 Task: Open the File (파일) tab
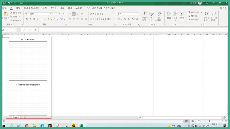(4, 8)
